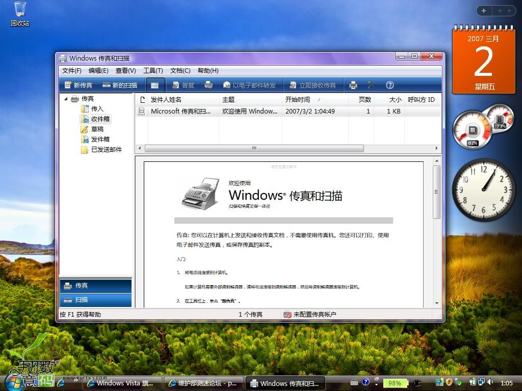Click the help question mark in taskbar
This screenshot has height=391, width=522.
click(x=366, y=382)
